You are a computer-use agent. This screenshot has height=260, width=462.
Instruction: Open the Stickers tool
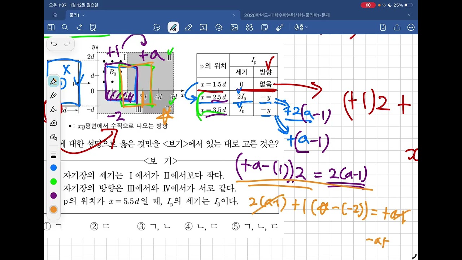coord(219,27)
